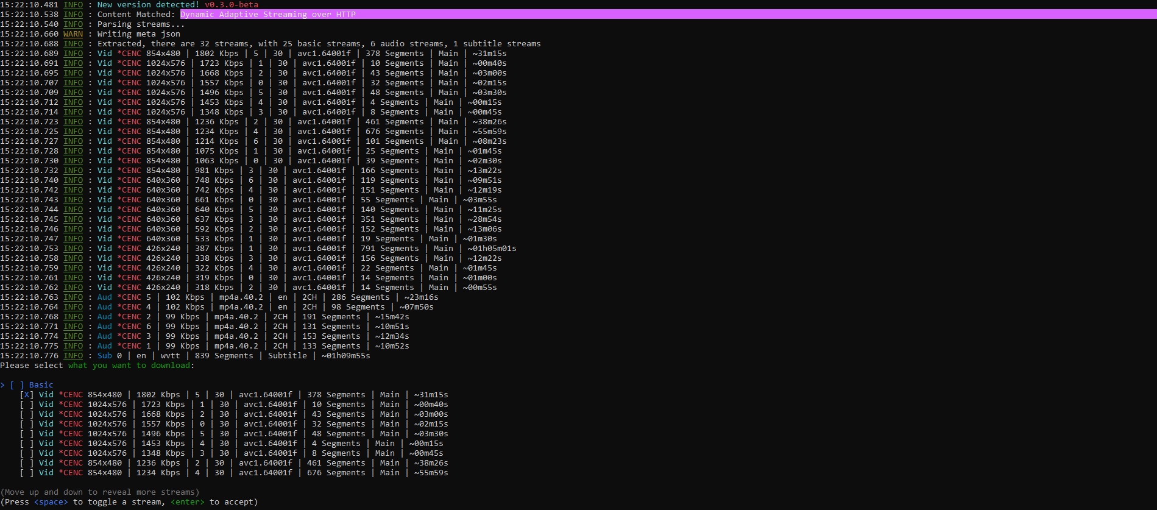The image size is (1157, 510).
Task: Toggle the Basic group checkbox
Action: click(x=17, y=385)
